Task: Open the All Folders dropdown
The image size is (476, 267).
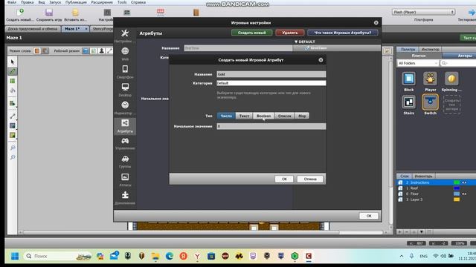Action: (x=418, y=63)
